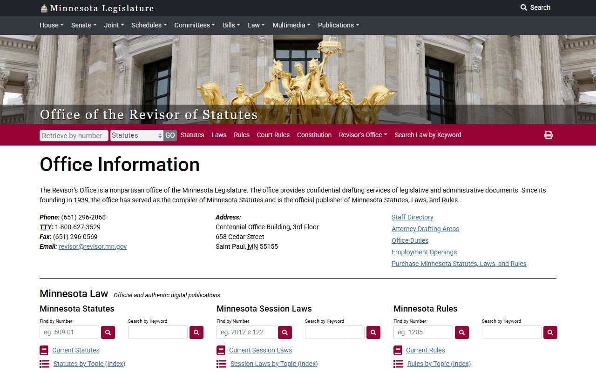Viewport: 596px width, 372px height.
Task: Click the book icon beside Current Statutes
Action: coord(44,350)
